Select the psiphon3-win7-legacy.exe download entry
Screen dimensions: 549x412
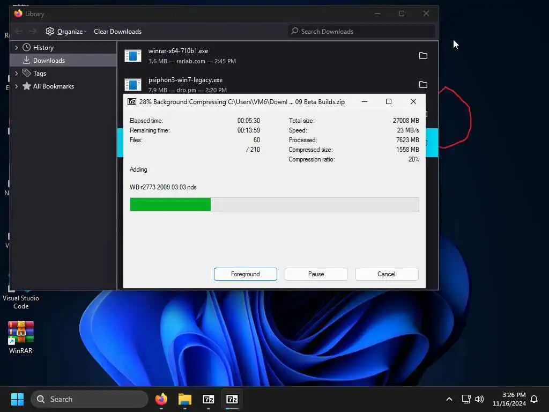click(277, 84)
